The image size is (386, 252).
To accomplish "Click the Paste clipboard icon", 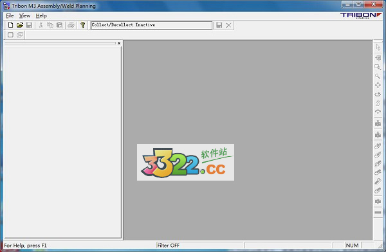I will pyautogui.click(x=59, y=25).
